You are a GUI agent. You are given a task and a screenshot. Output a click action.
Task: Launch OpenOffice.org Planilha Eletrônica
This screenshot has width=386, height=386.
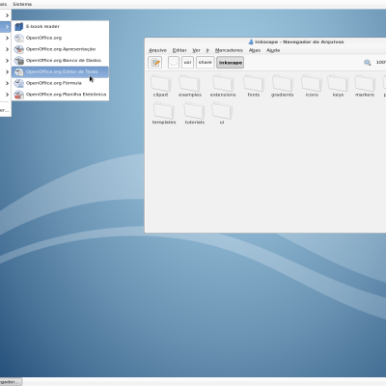(x=60, y=95)
